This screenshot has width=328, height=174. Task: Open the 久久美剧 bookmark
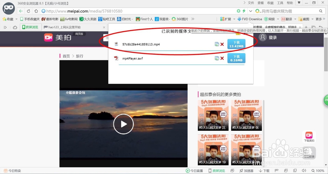88,19
